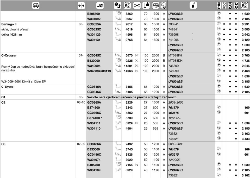Image resolution: width=250 pixels, height=178 pixels.
Task: Click the CC dot in the 748721 row
Action: click(236, 139)
